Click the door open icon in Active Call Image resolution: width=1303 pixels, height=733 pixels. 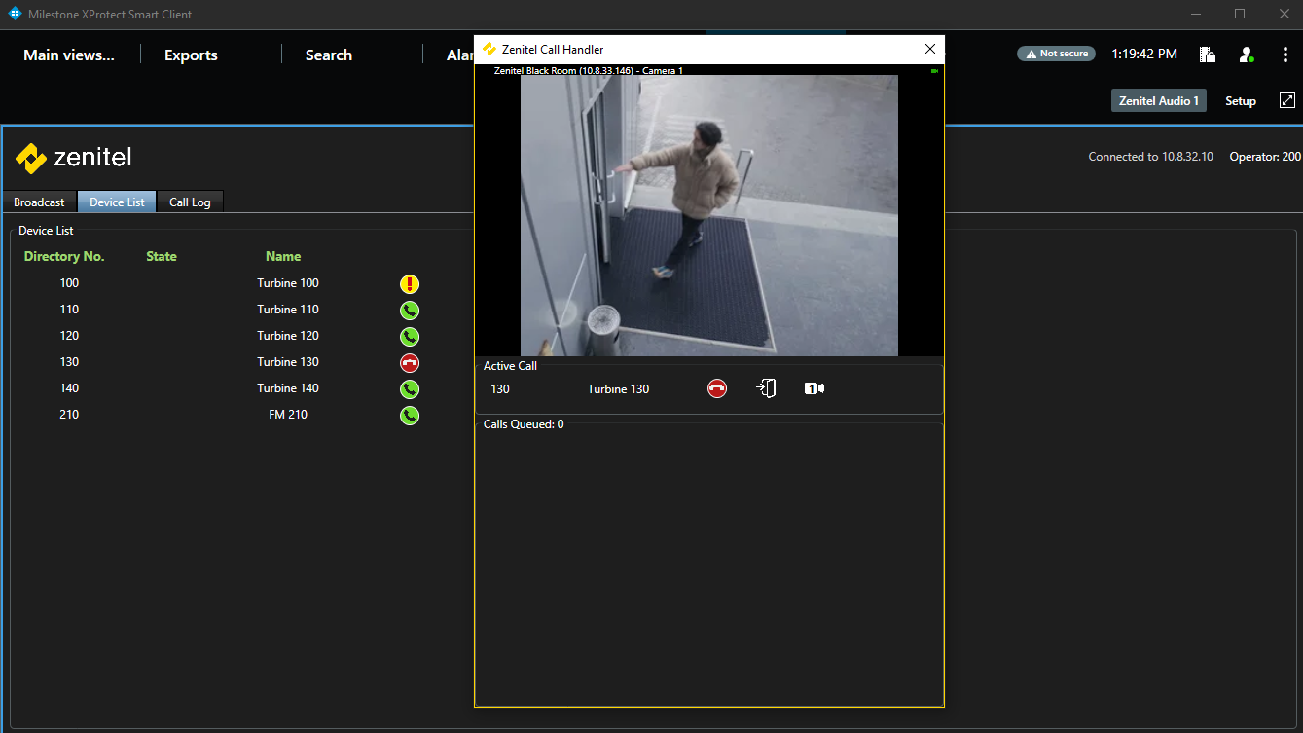coord(767,388)
